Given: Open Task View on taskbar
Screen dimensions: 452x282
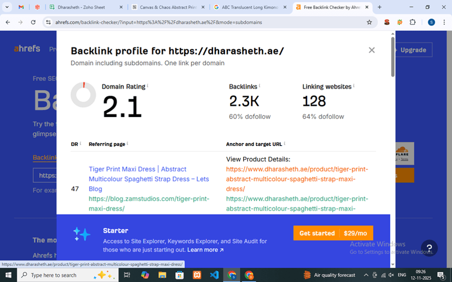Looking at the screenshot, I should (127, 275).
